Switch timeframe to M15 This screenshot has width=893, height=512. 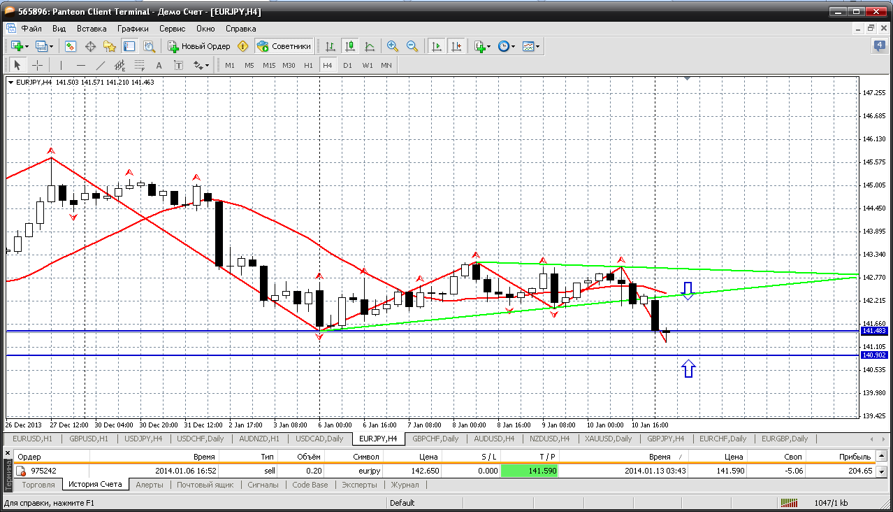coord(269,65)
